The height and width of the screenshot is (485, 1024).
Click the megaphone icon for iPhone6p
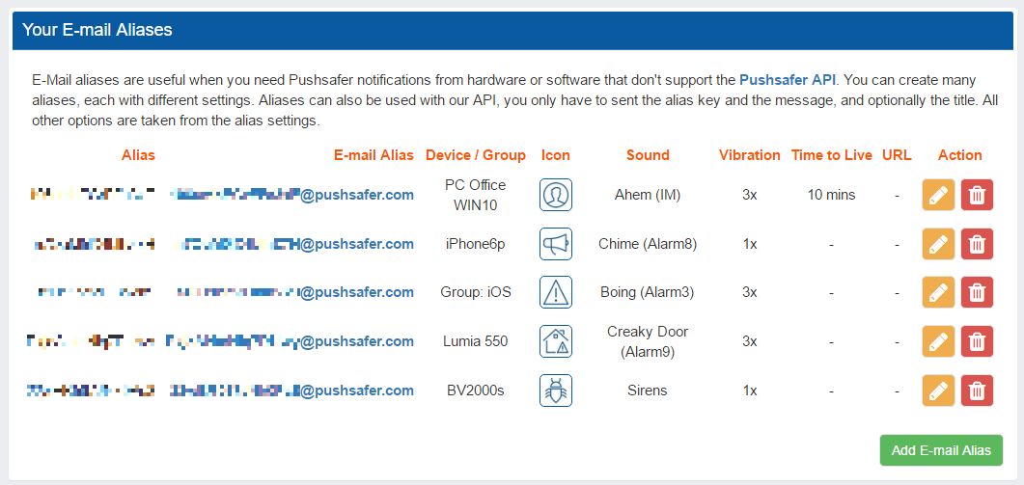pos(556,244)
